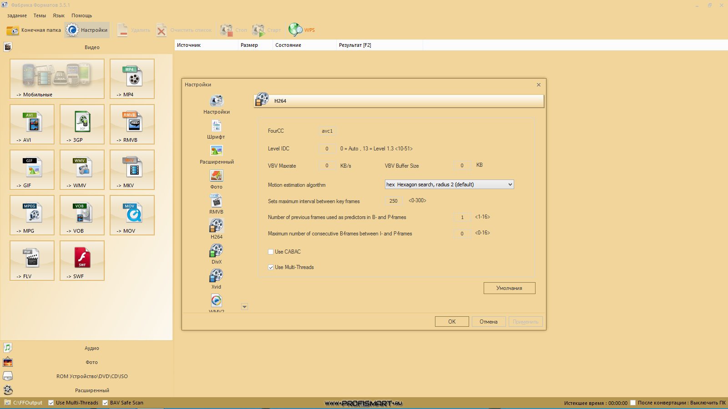Click the Стоп toolbar button
The height and width of the screenshot is (409, 728).
tap(233, 30)
